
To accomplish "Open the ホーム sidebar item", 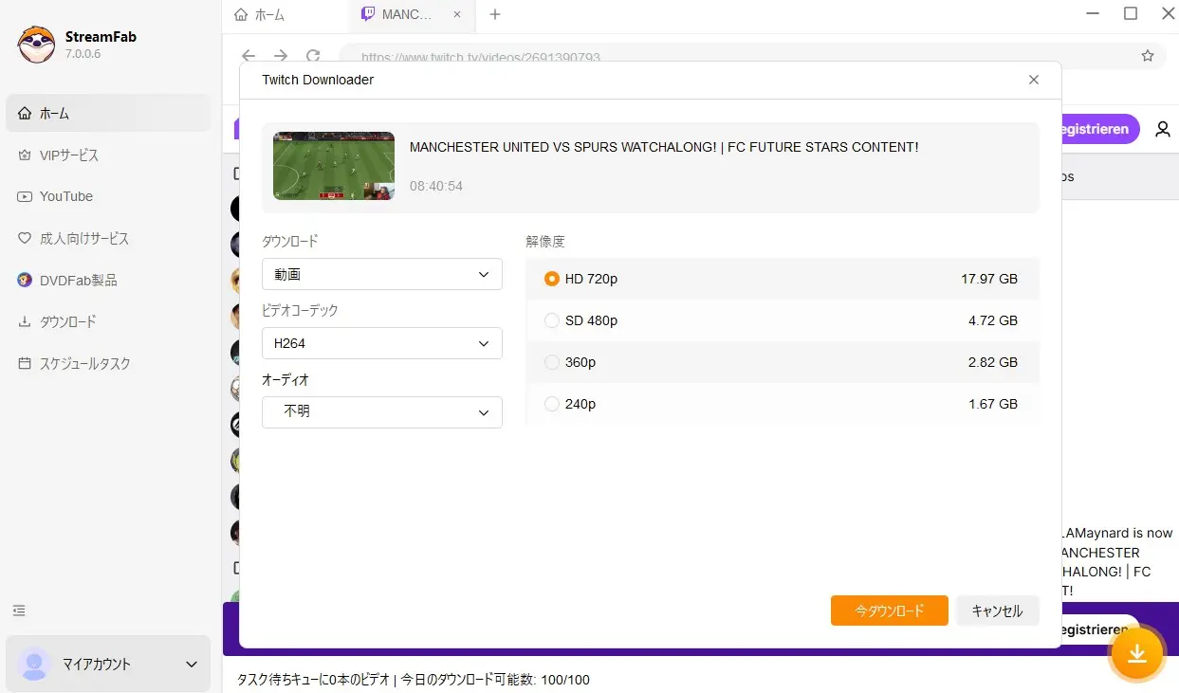I will 108,113.
